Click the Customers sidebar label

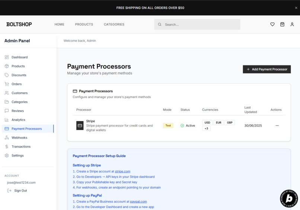click(x=19, y=93)
